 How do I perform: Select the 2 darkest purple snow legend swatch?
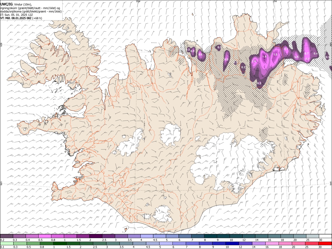pos(96,236)
